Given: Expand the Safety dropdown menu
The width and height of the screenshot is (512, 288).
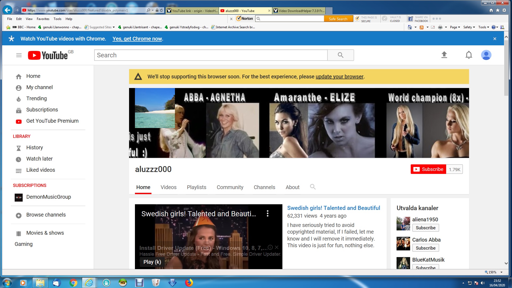Looking at the screenshot, I should pyautogui.click(x=469, y=27).
